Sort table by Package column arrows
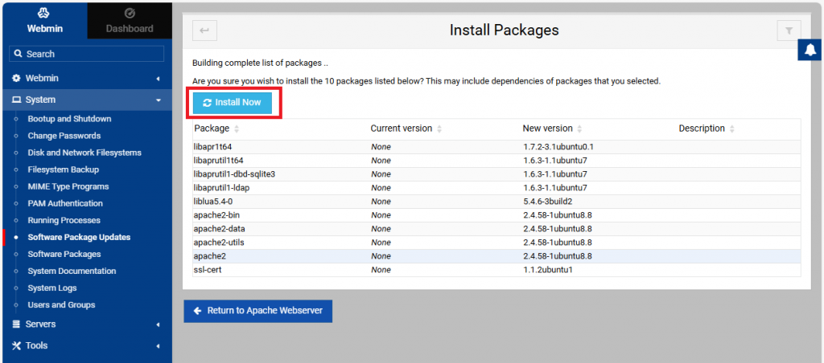 point(237,129)
